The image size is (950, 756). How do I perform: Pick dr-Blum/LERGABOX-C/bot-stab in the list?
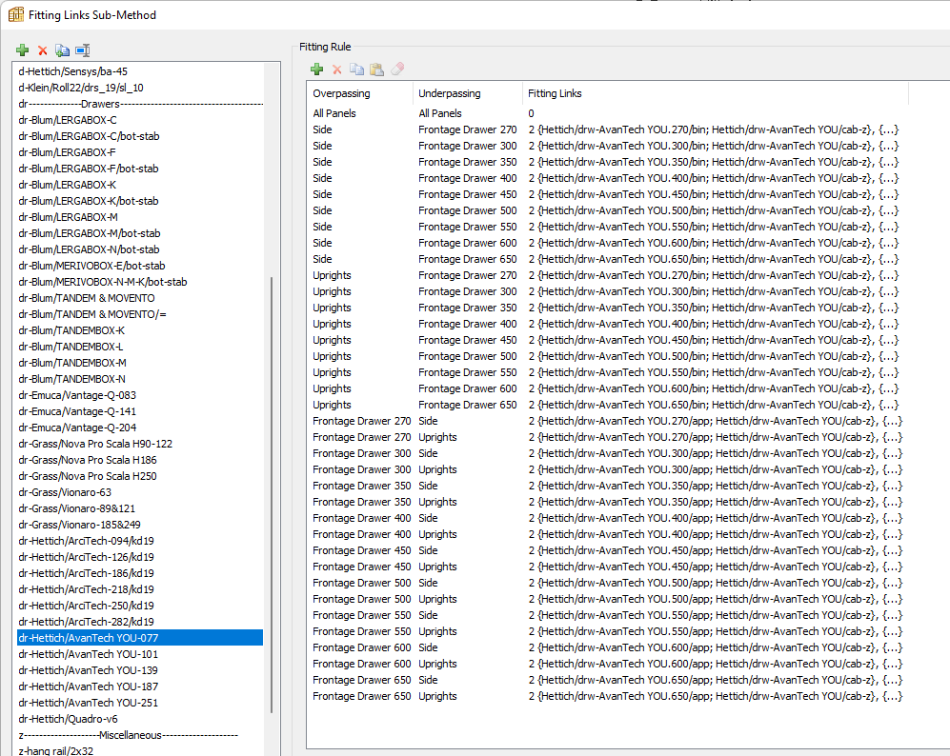[x=140, y=136]
